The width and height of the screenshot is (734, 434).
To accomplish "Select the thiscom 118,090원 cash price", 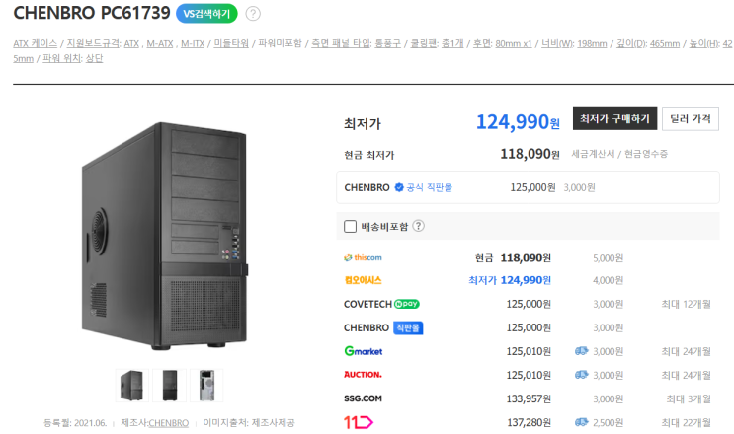I will click(x=526, y=257).
